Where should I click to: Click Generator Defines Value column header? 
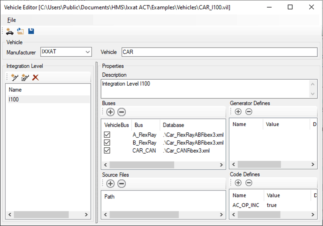[x=272, y=124]
